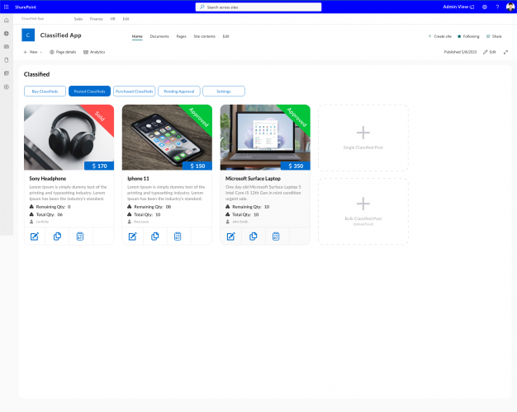The width and height of the screenshot is (517, 412).
Task: Click the create plus icon in left rail
Action: pos(7,87)
